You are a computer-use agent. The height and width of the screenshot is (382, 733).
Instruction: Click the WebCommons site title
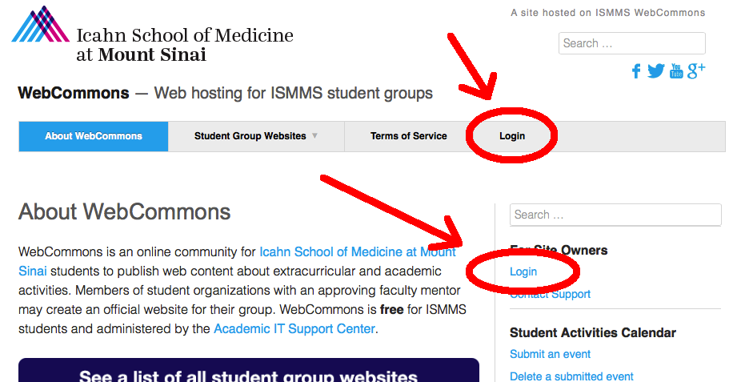click(74, 93)
